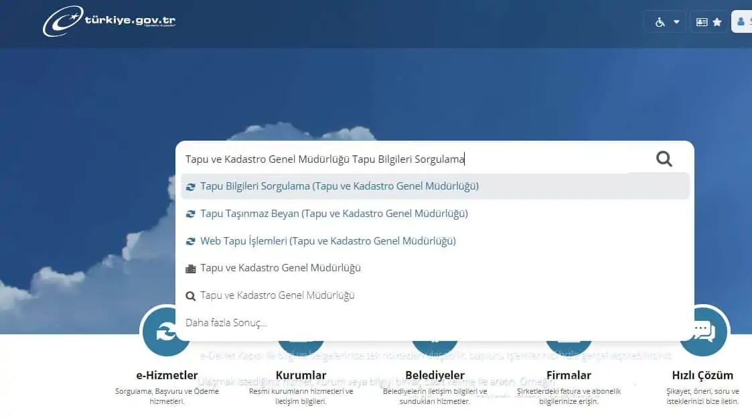Screen dimensions: 752x418
Task: Open the Hızlı Çözüm heading text
Action: [702, 375]
